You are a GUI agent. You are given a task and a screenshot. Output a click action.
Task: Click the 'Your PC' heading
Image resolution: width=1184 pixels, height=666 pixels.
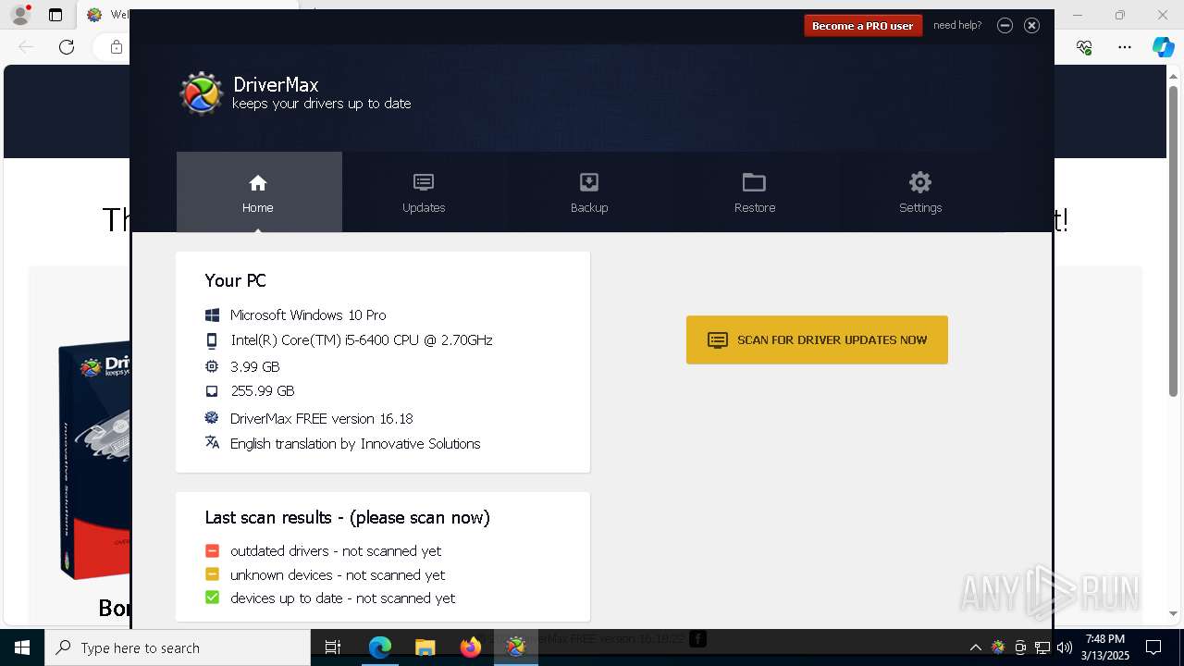tap(235, 281)
